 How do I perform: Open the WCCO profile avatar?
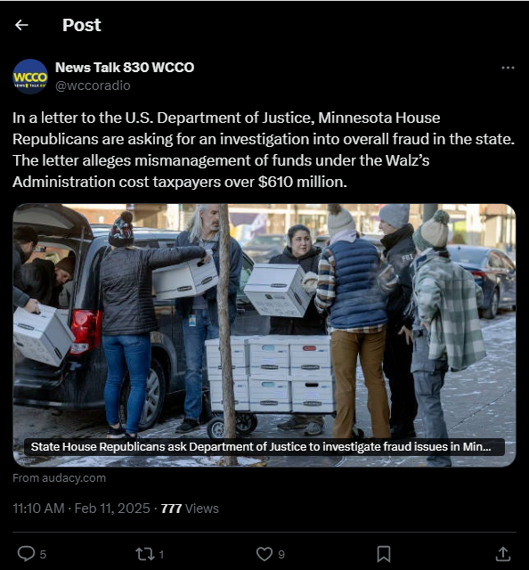click(x=30, y=77)
